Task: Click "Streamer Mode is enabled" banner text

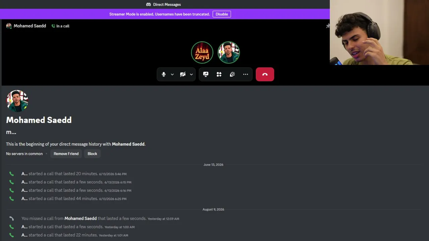Action: tap(160, 14)
